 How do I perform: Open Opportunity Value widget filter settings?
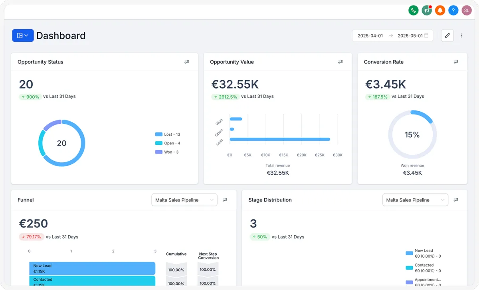pos(340,62)
